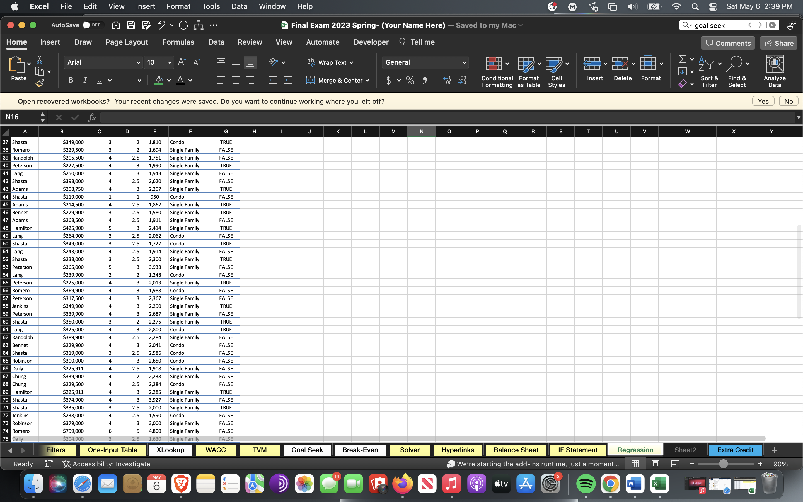This screenshot has width=803, height=502.
Task: Apply center horizontal alignment
Action: (236, 80)
